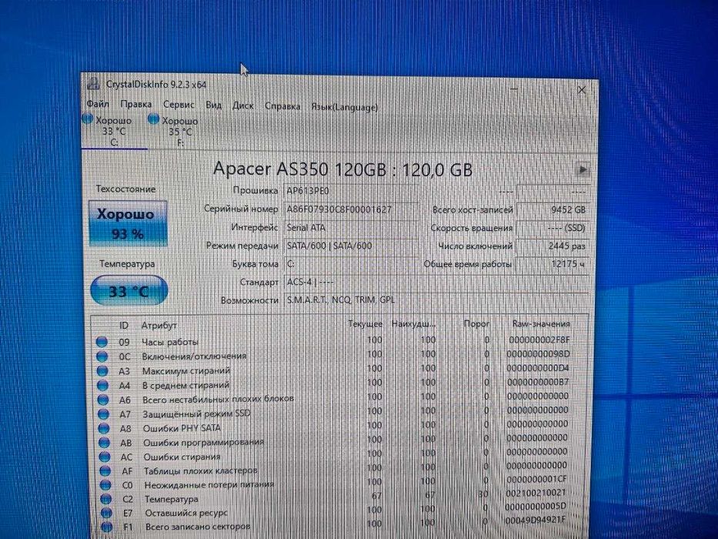Viewport: 718px width, 539px height.
Task: Select the Максимум стираний attribute text
Action: pos(186,370)
